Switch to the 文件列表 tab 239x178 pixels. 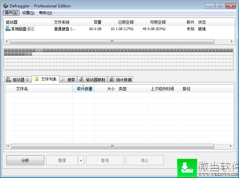coord(45,79)
